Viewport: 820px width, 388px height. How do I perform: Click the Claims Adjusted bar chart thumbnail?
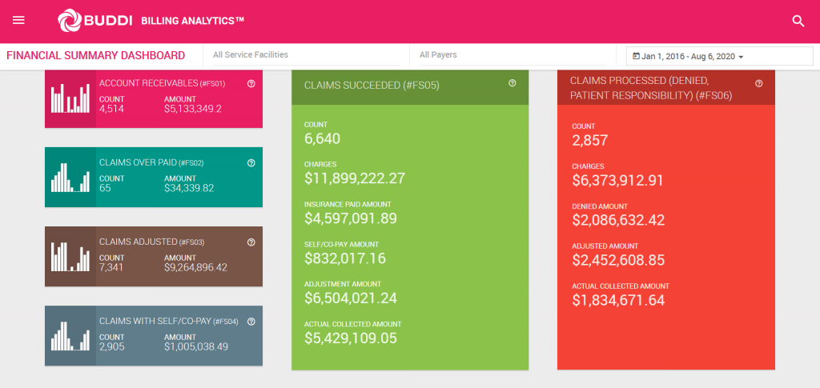tap(70, 257)
